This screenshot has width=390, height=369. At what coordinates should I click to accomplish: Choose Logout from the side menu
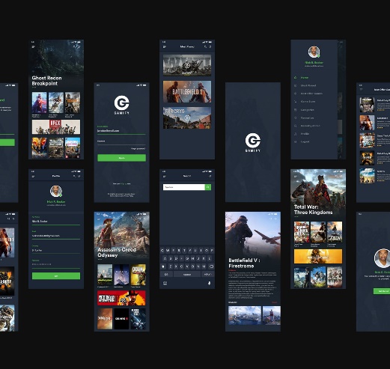(305, 141)
